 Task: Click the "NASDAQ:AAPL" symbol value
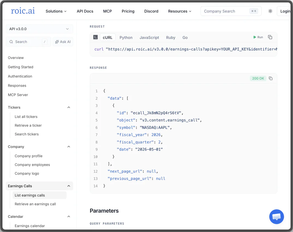pos(154,128)
